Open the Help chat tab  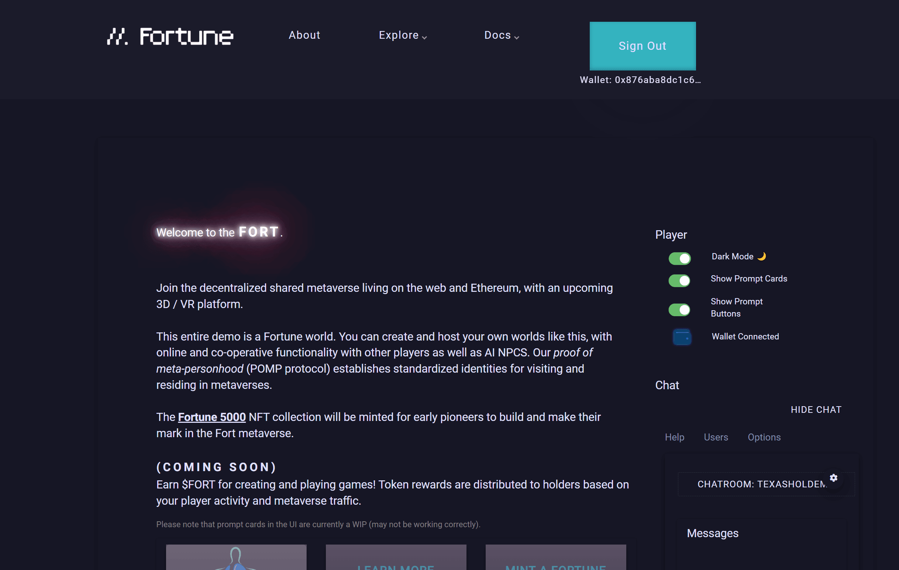[674, 437]
